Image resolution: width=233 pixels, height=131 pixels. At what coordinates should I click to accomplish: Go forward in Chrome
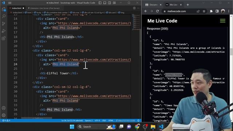pyautogui.click(x=151, y=11)
